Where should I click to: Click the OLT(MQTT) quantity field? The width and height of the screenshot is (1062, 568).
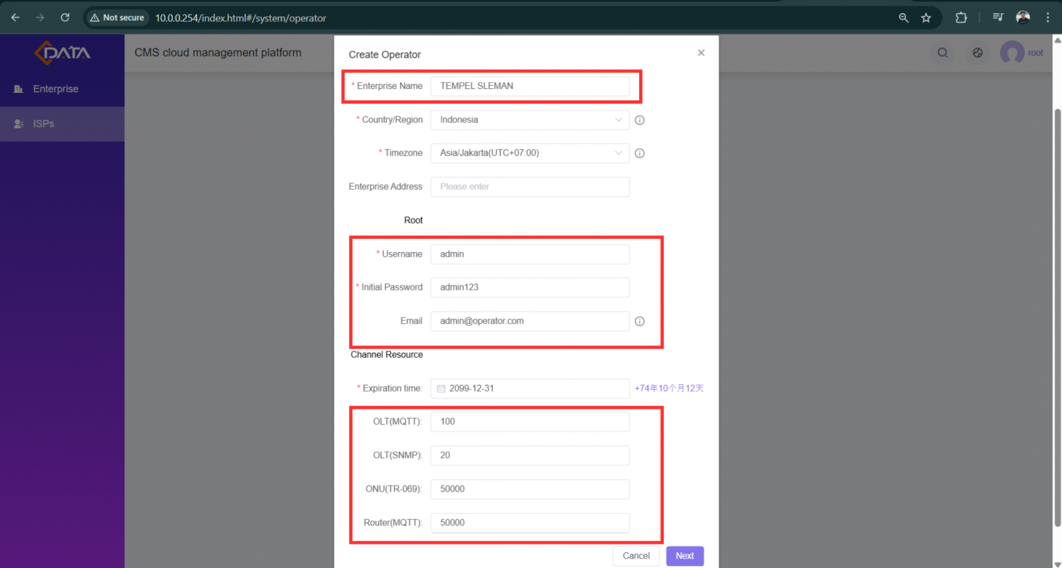pos(530,422)
